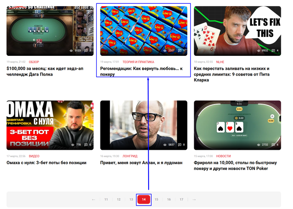
Task: Click views eye icon on TON Poker thumbnail
Action: click(x=258, y=145)
